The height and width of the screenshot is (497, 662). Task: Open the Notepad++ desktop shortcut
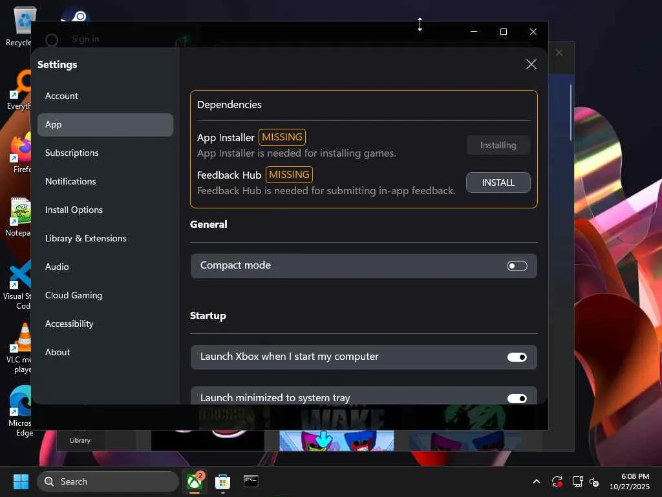pyautogui.click(x=19, y=217)
